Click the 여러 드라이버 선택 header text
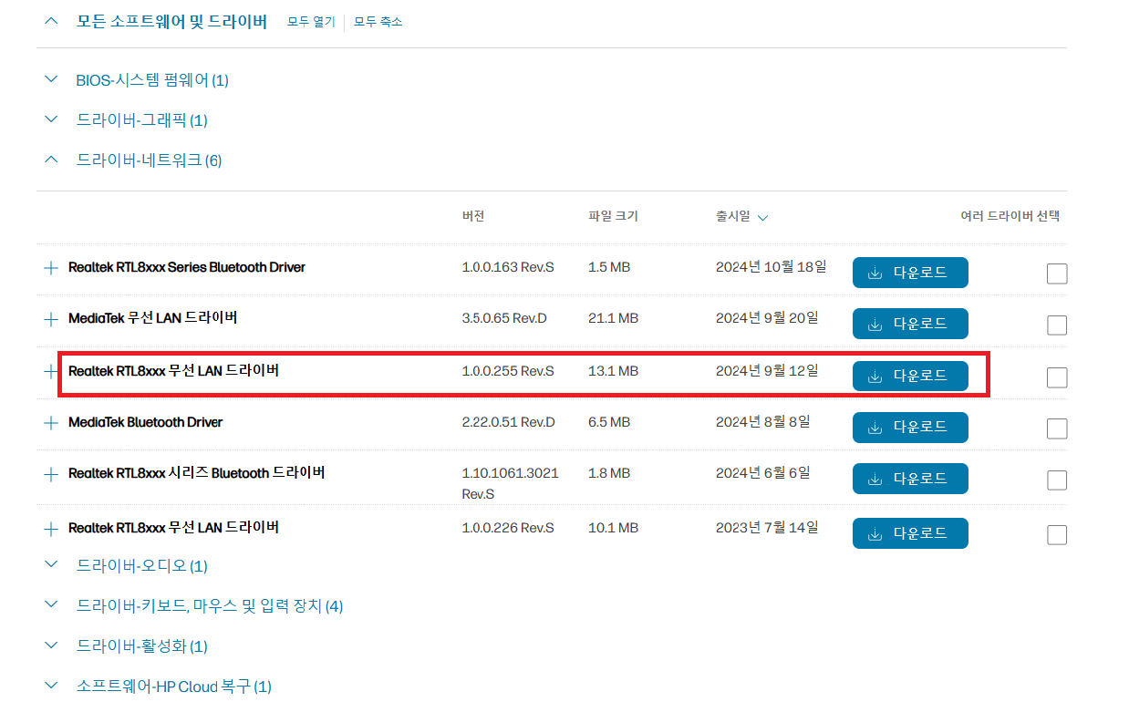This screenshot has height=702, width=1129. click(x=1010, y=216)
